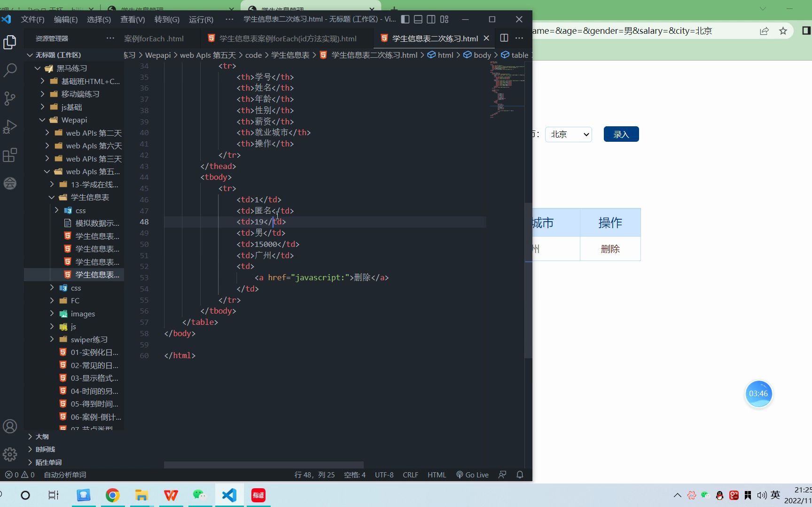Open editor More Actions ellipsis

[519, 38]
